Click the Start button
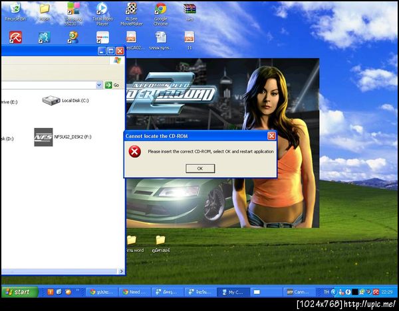Screen dimensions: 399x311 pyautogui.click(x=19, y=292)
